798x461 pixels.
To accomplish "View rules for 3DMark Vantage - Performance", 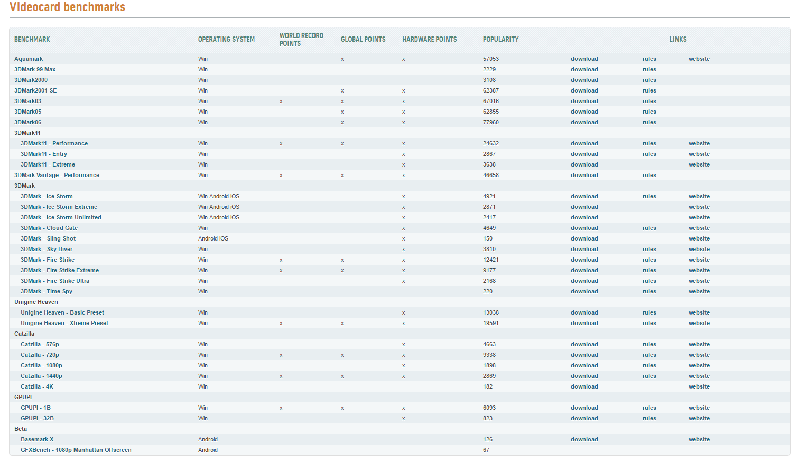I will (x=649, y=175).
